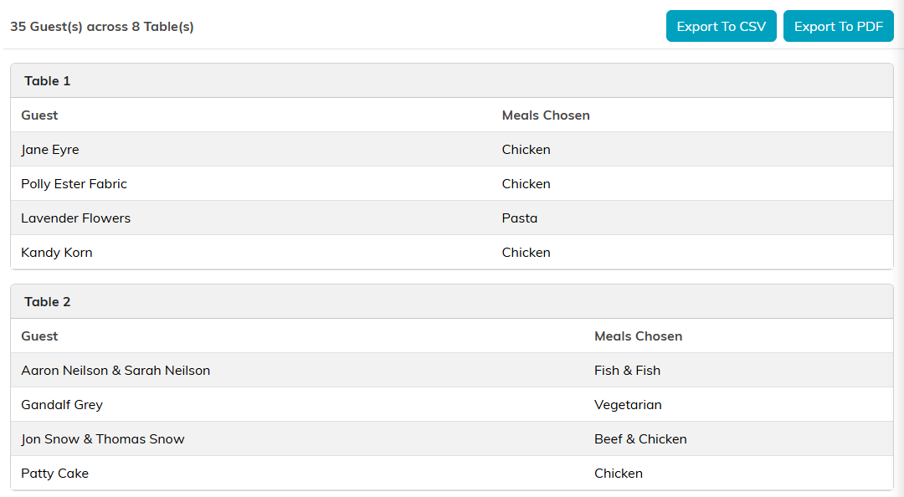The width and height of the screenshot is (904, 497).
Task: Click Guest column header in Table 1
Action: [x=39, y=115]
